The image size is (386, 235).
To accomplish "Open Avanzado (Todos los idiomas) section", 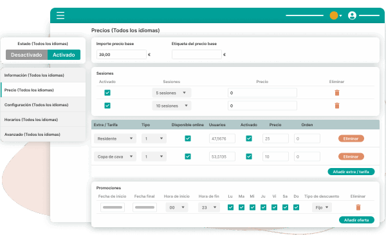I will coord(43,135).
